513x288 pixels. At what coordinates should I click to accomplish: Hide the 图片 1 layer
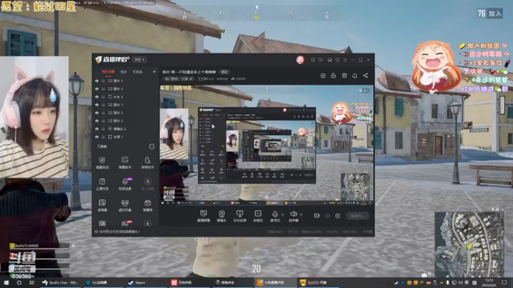(x=97, y=105)
